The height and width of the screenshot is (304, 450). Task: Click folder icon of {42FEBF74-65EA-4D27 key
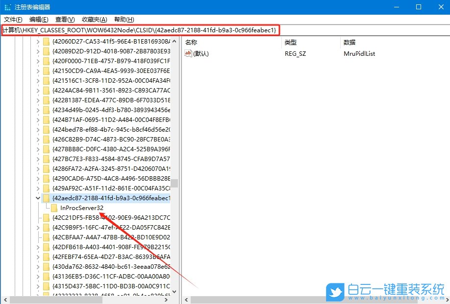click(x=47, y=257)
